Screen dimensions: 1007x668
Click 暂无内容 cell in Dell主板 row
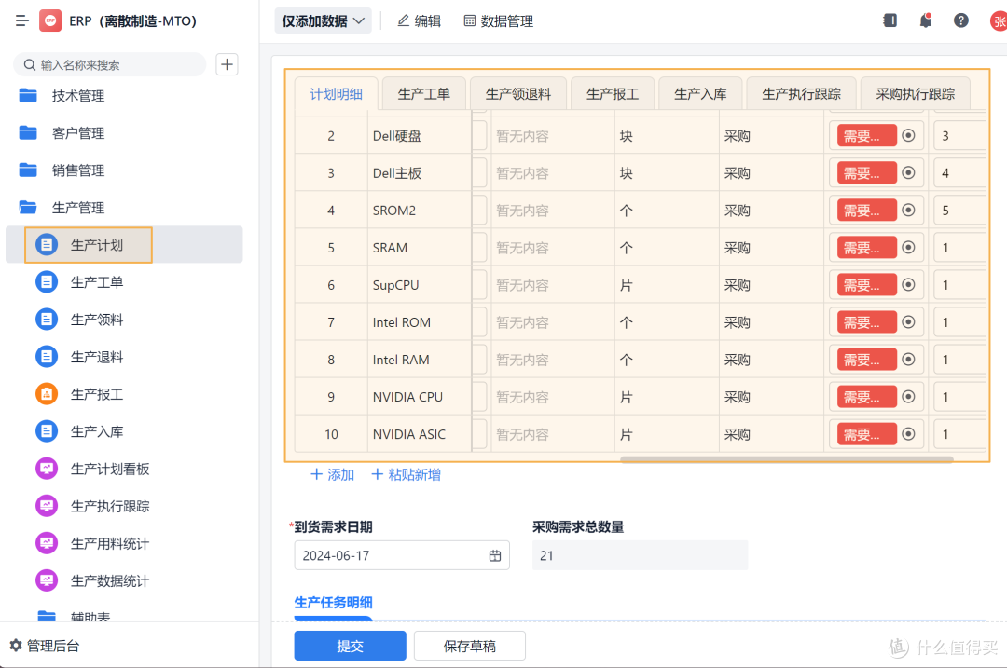coord(552,173)
